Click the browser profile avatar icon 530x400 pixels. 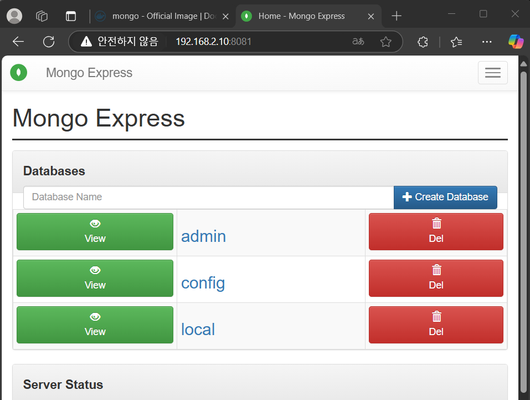[14, 16]
